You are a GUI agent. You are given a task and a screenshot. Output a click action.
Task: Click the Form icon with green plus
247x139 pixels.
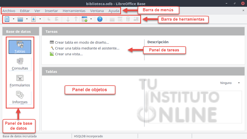tap(85, 19)
